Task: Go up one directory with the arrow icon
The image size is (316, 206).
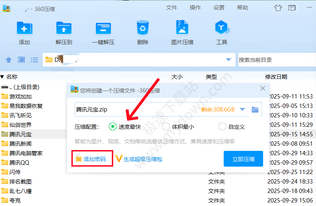Action: pos(8,60)
